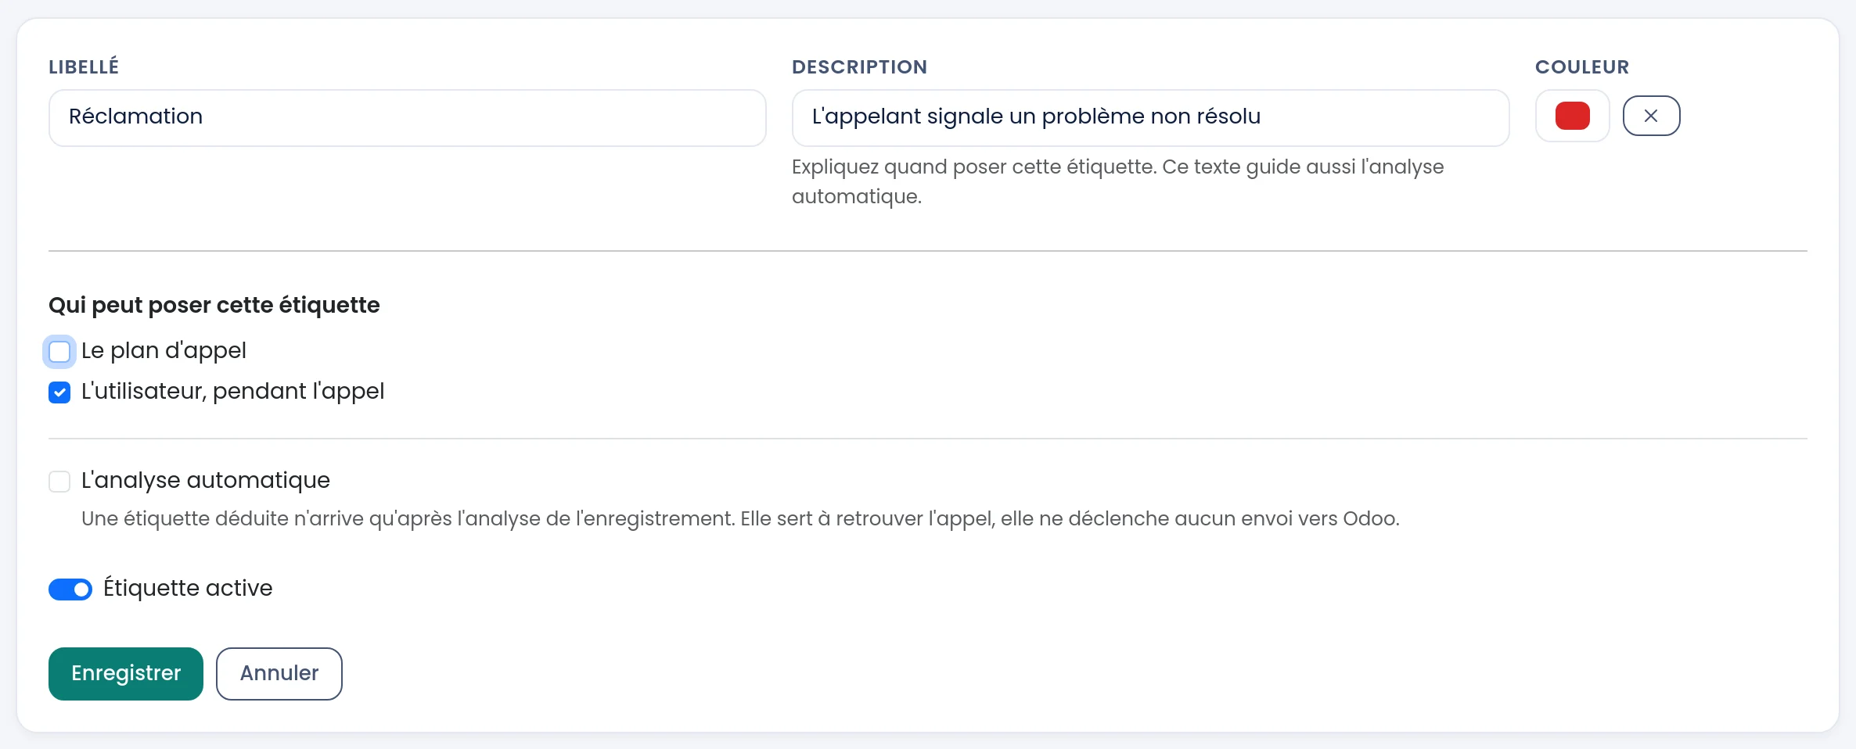The height and width of the screenshot is (749, 1856).
Task: Cancel editing with the Annuler button
Action: click(279, 673)
